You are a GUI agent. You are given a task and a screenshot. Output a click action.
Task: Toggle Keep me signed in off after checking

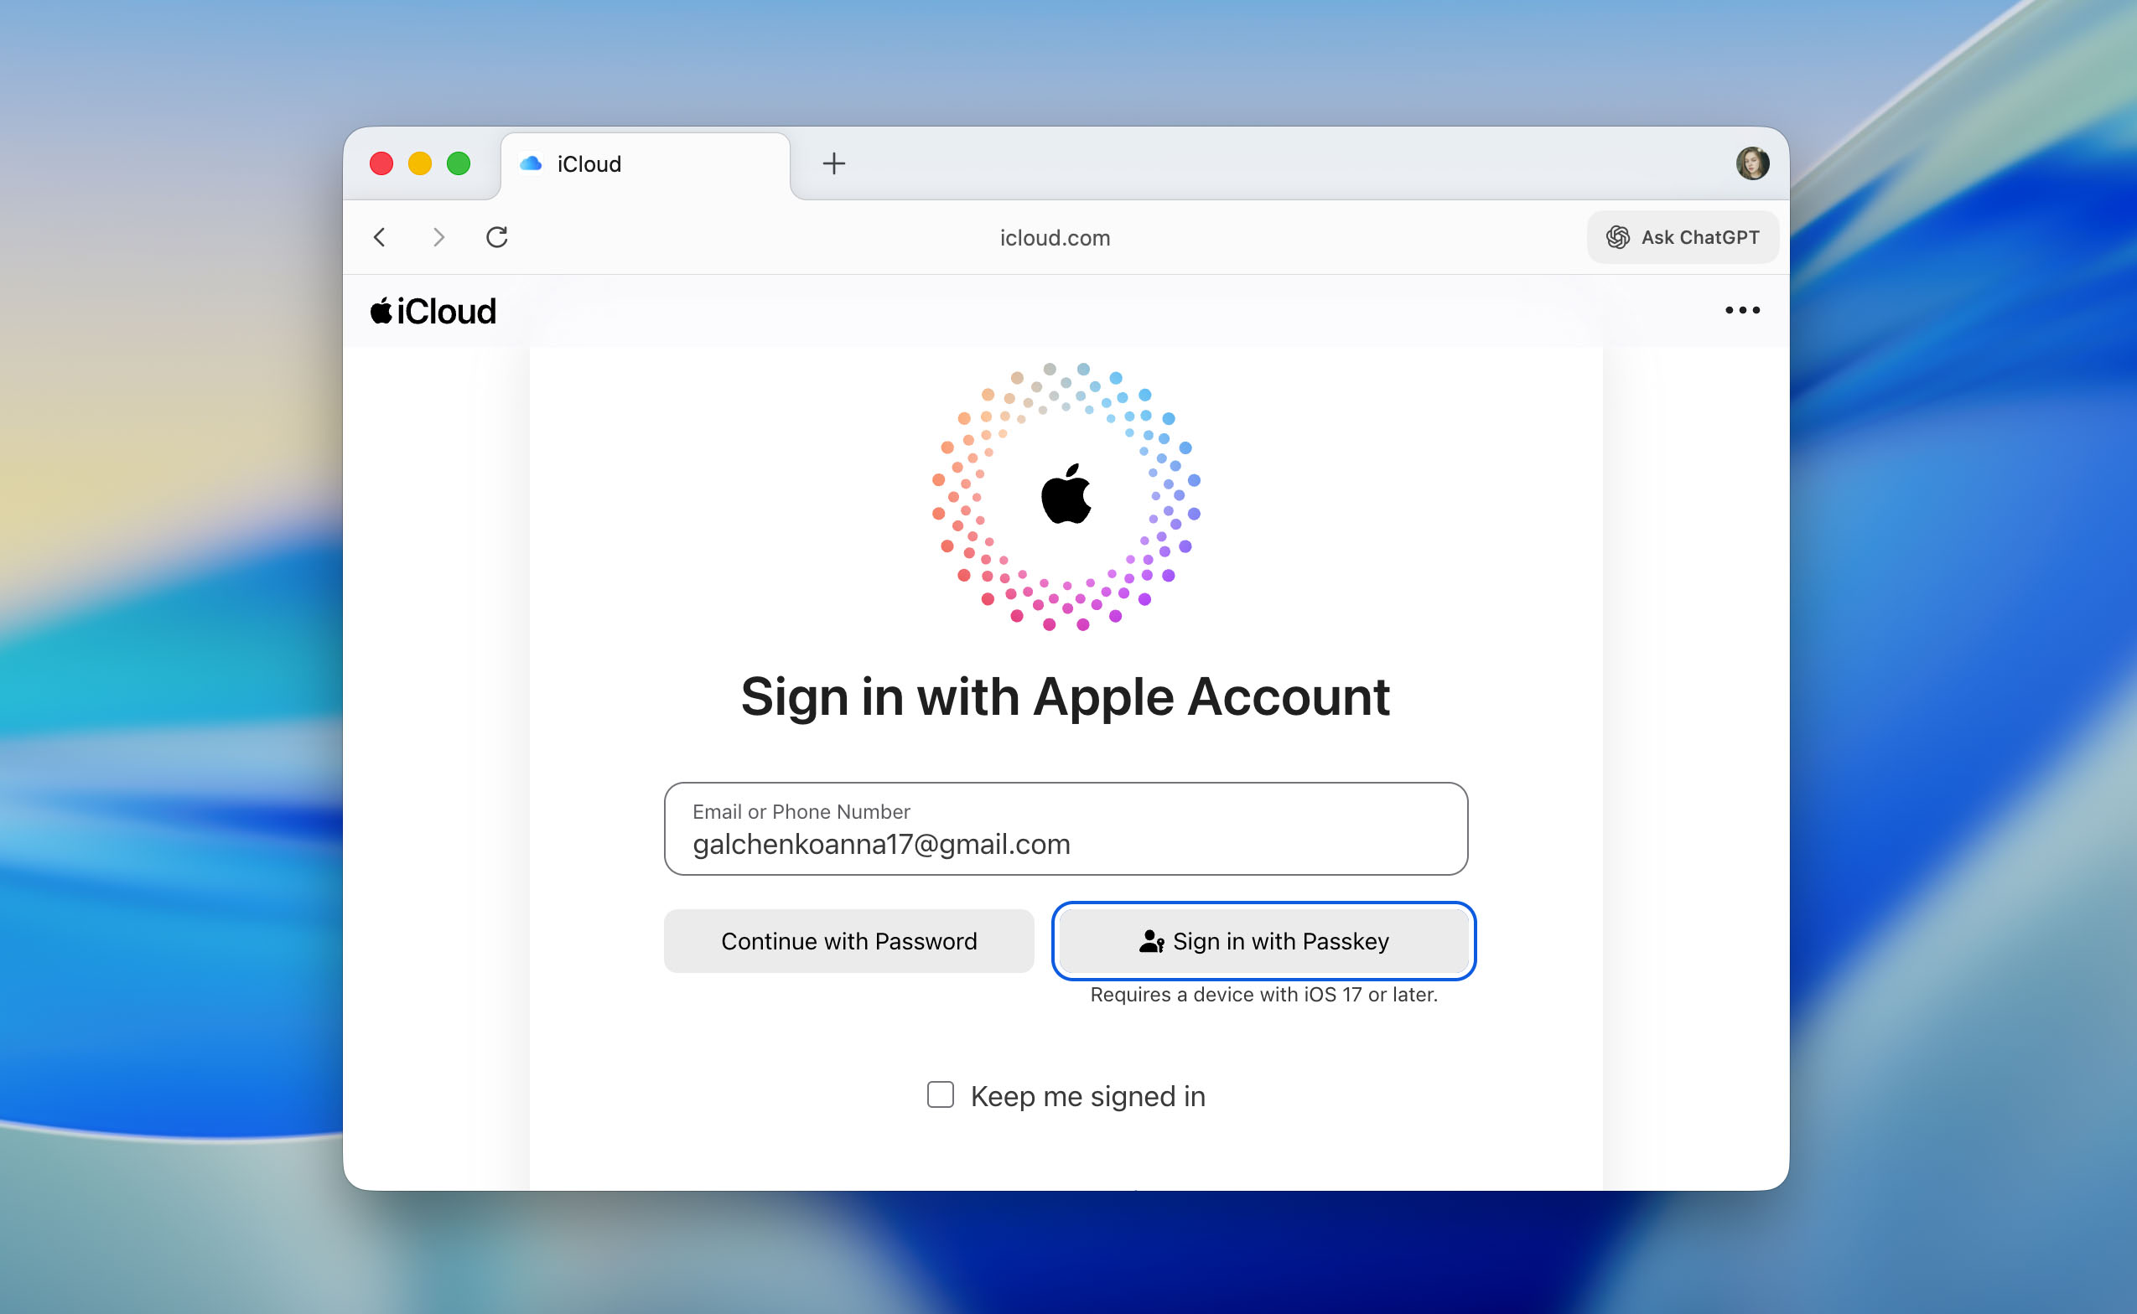click(940, 1095)
